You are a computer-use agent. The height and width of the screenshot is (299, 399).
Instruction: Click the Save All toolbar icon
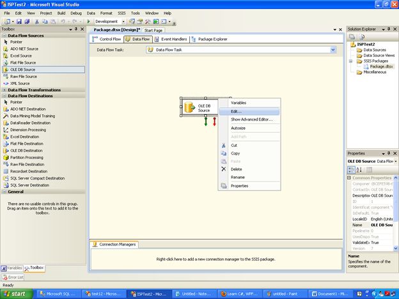coord(27,22)
